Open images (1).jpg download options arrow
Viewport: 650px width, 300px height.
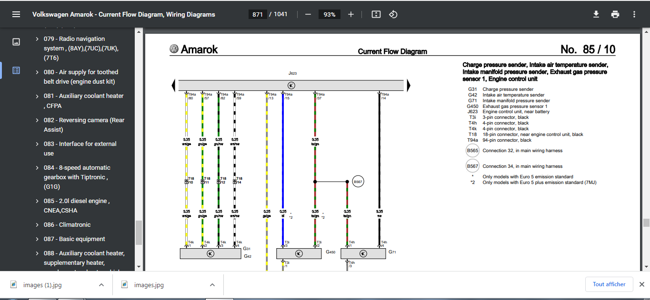[101, 285]
